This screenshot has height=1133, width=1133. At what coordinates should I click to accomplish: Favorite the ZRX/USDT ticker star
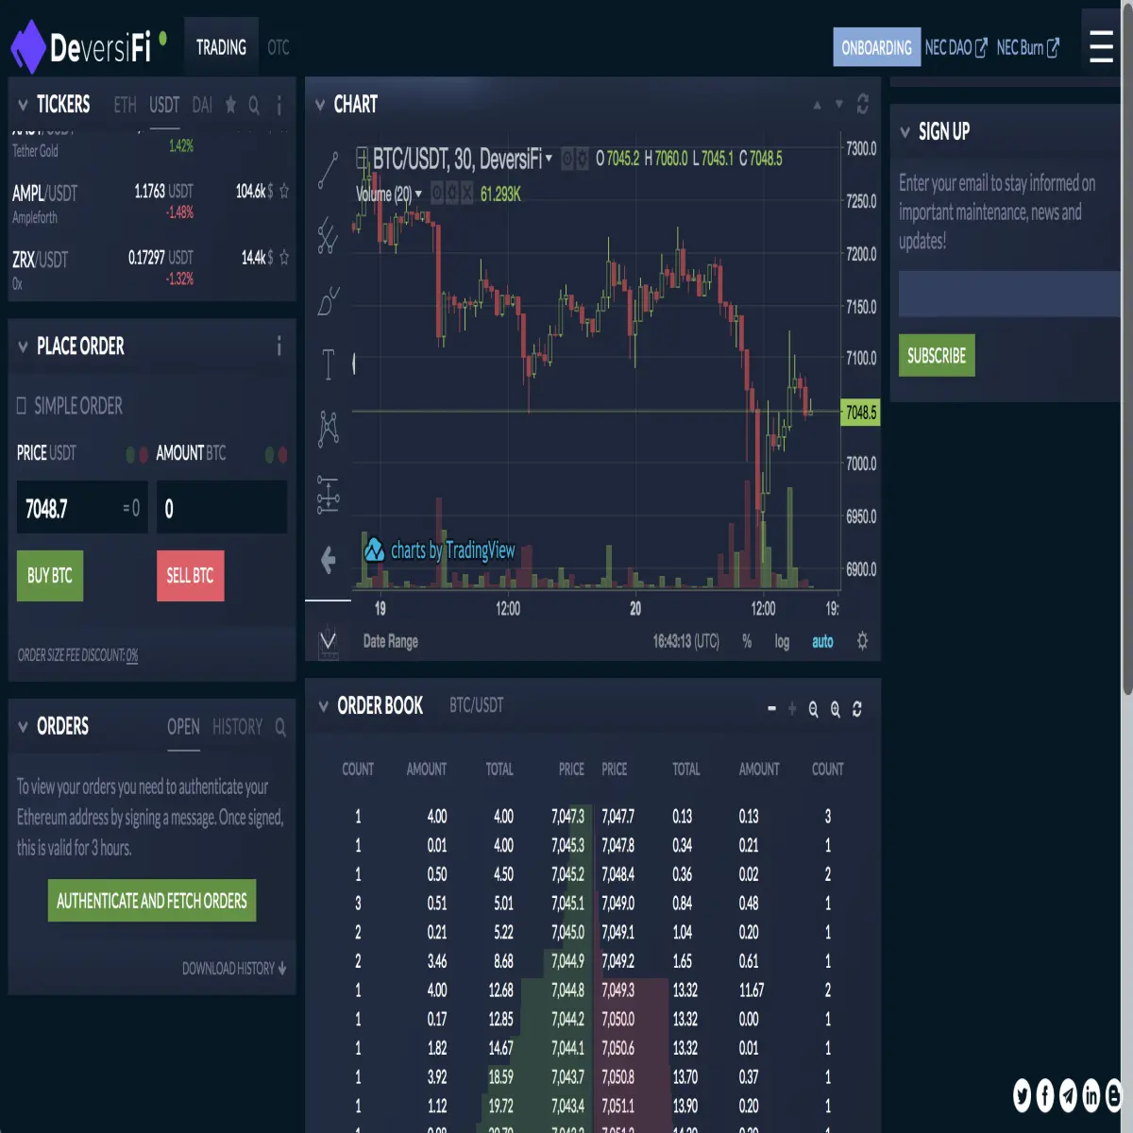284,257
